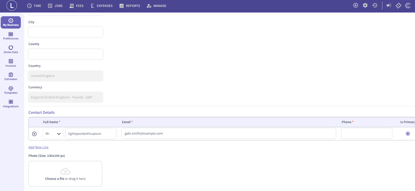Open the TIME menu

point(34,6)
